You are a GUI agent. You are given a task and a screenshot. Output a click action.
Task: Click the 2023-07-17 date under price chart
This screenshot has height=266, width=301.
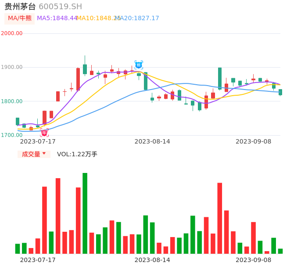pos(38,141)
